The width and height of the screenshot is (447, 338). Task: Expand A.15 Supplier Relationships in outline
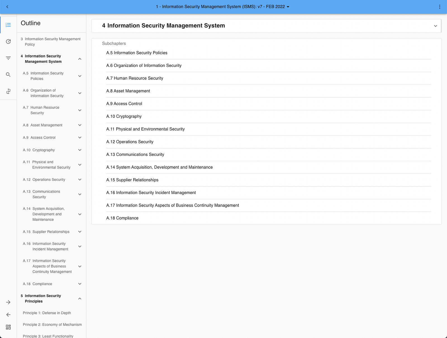click(80, 232)
